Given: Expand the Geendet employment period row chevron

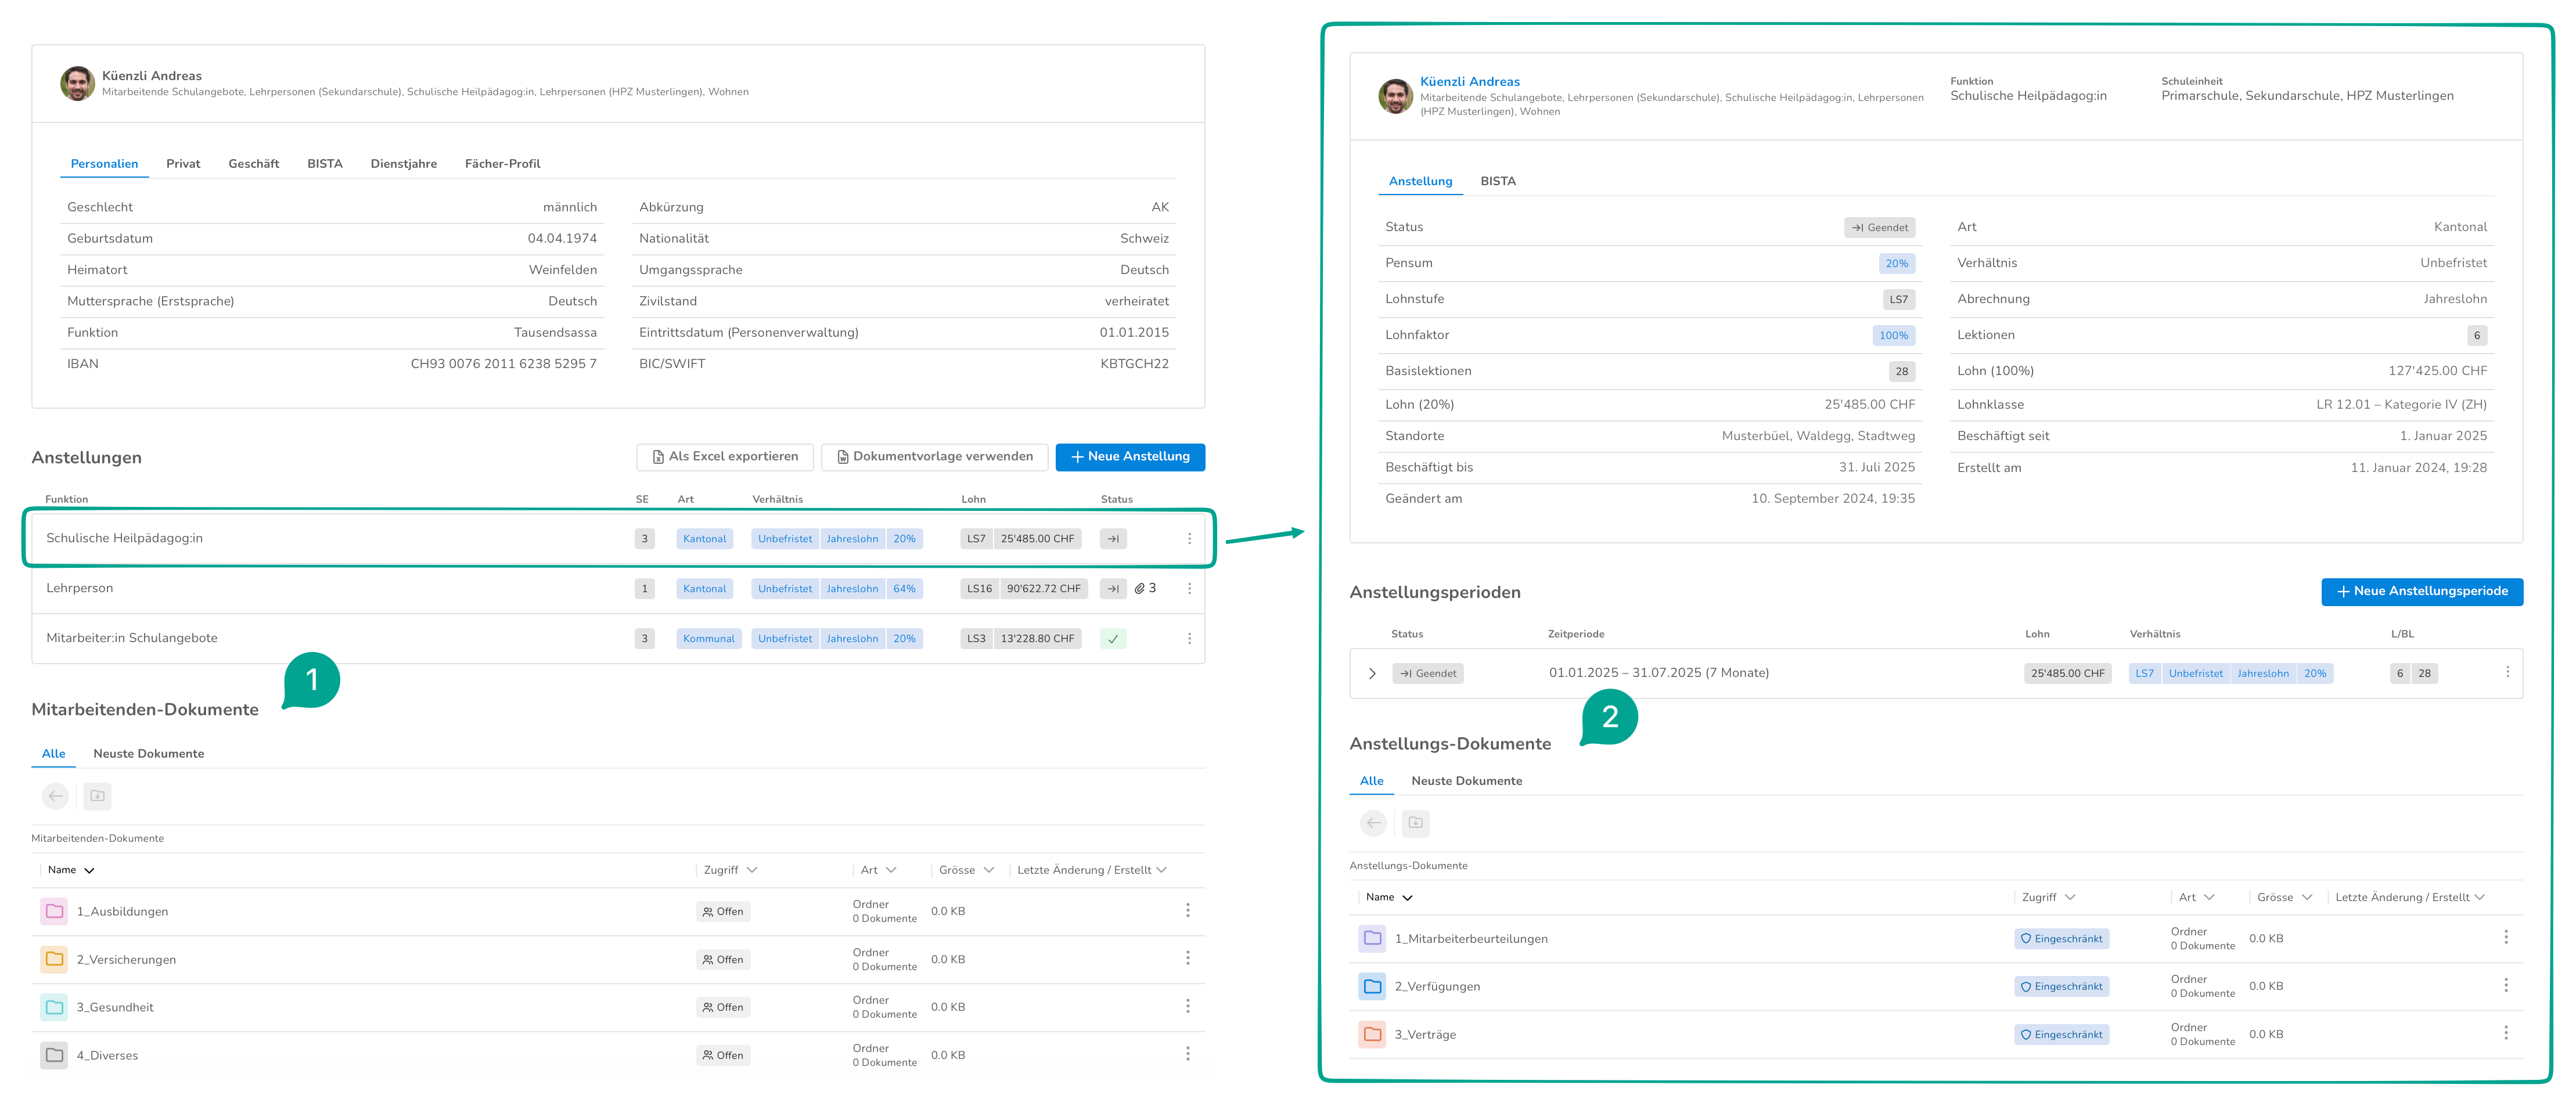Looking at the screenshot, I should click(x=1372, y=673).
